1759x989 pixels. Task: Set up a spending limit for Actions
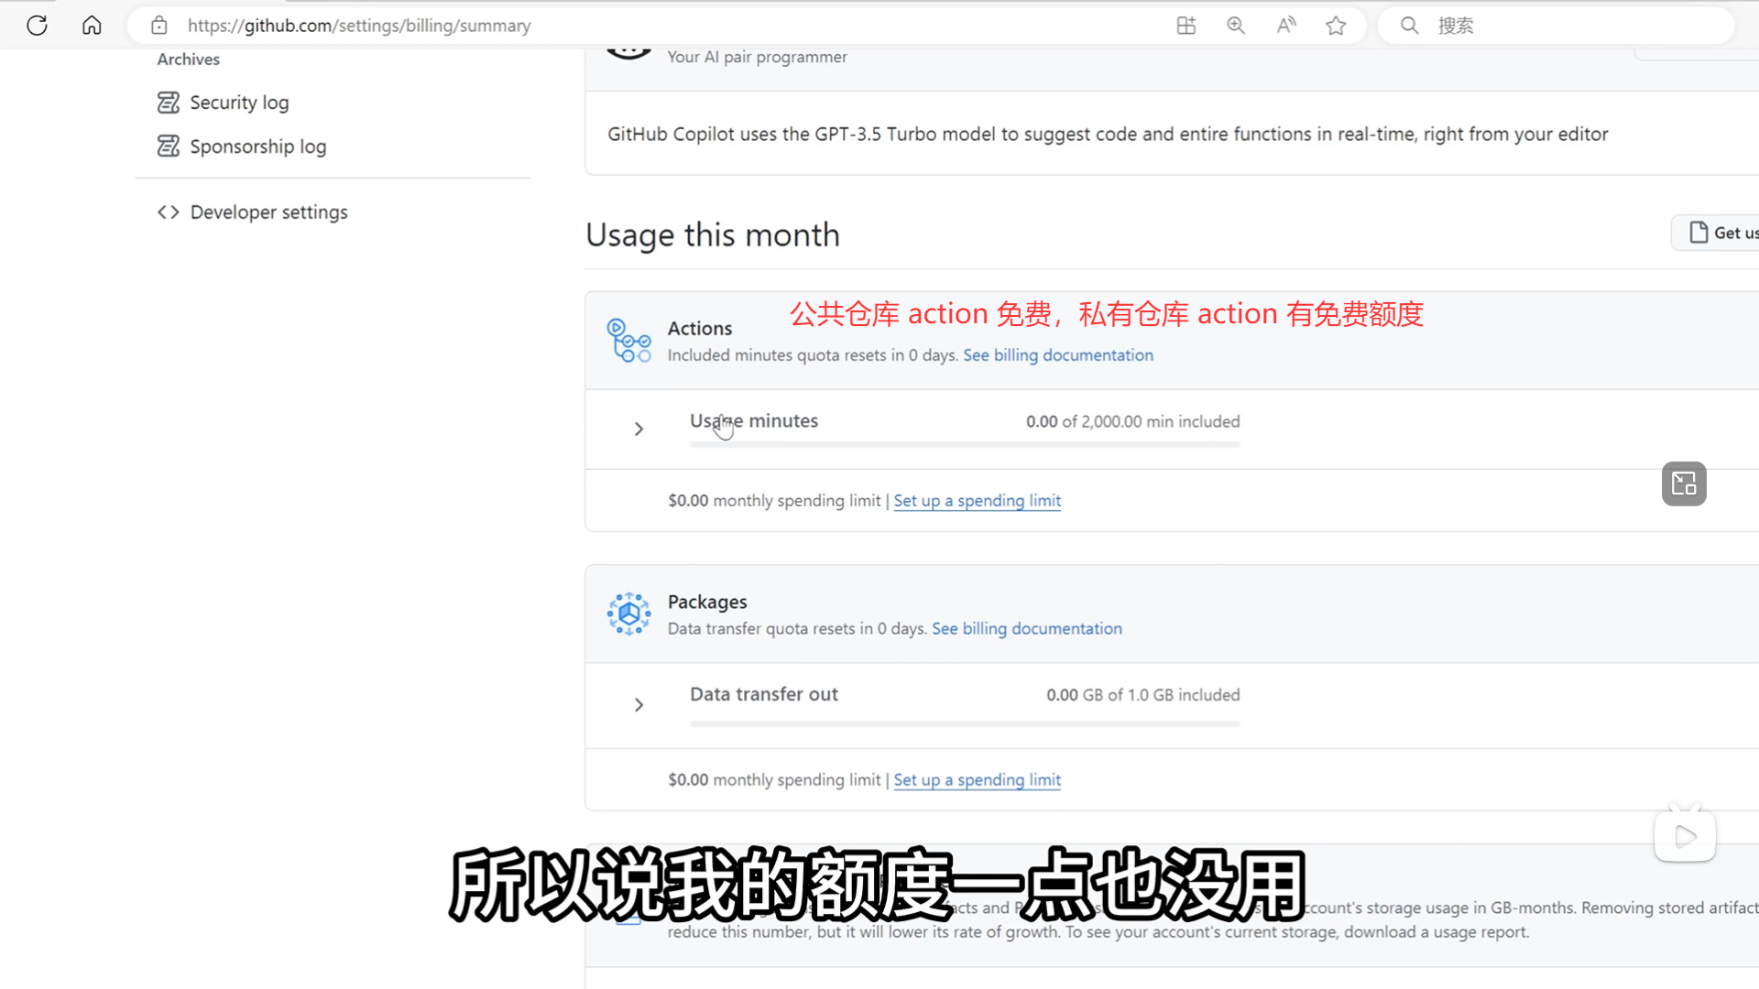[x=977, y=501]
